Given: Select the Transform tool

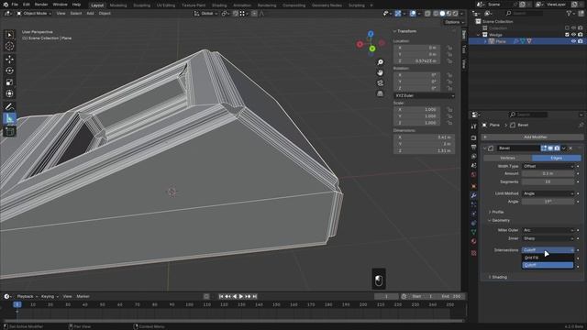Looking at the screenshot, I should (x=9, y=93).
